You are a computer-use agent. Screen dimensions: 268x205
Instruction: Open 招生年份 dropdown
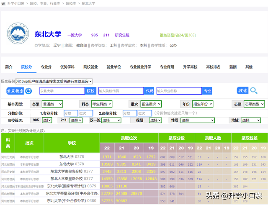[203, 104]
